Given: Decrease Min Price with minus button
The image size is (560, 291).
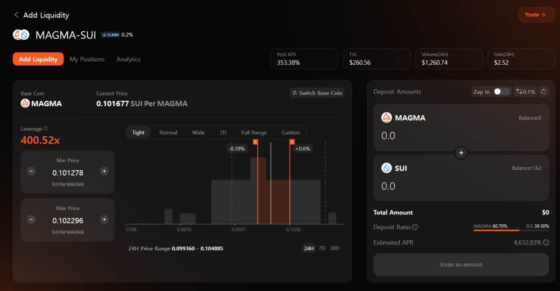Looking at the screenshot, I should (x=31, y=172).
